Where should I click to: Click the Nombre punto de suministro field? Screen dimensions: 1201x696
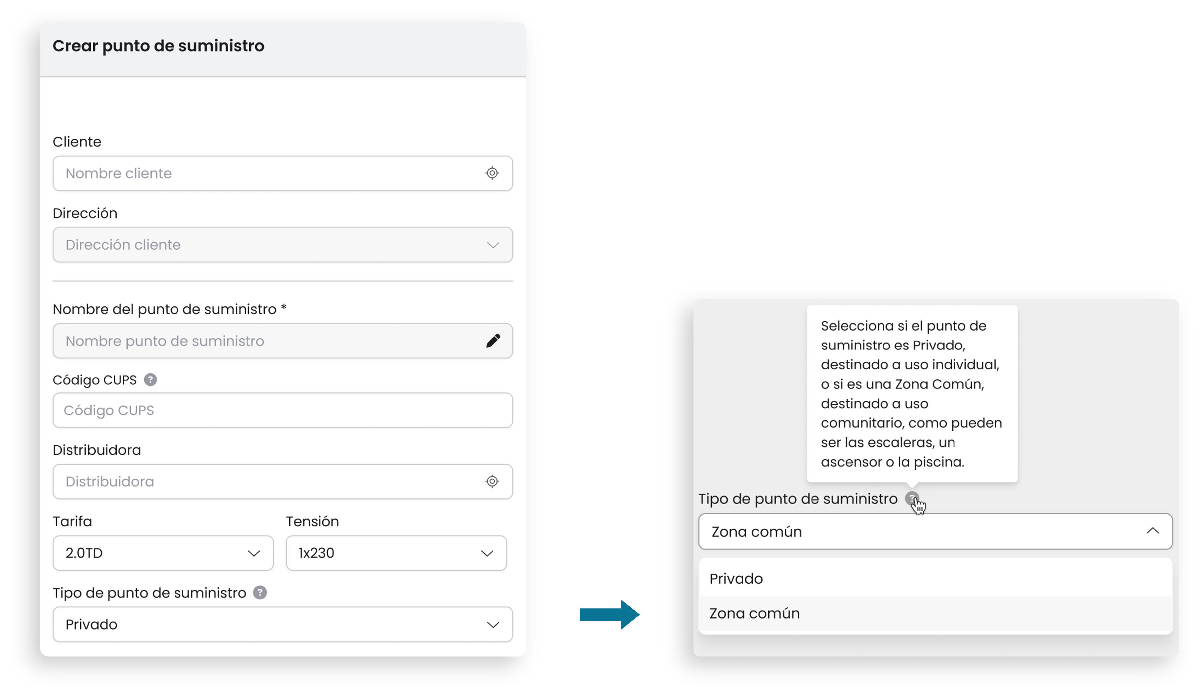283,341
